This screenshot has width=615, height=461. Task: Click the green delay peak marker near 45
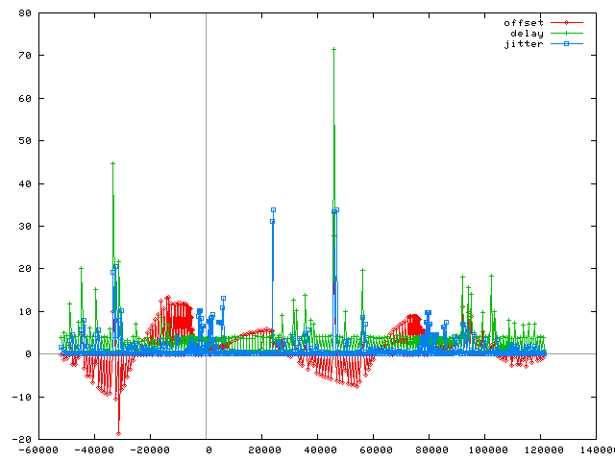point(113,164)
